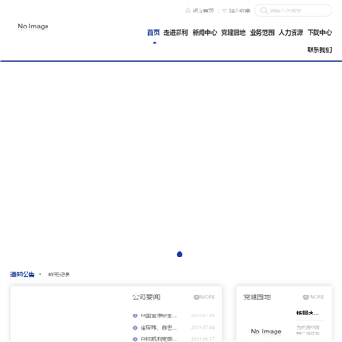Select the blue carousel indicator dot

pyautogui.click(x=180, y=254)
